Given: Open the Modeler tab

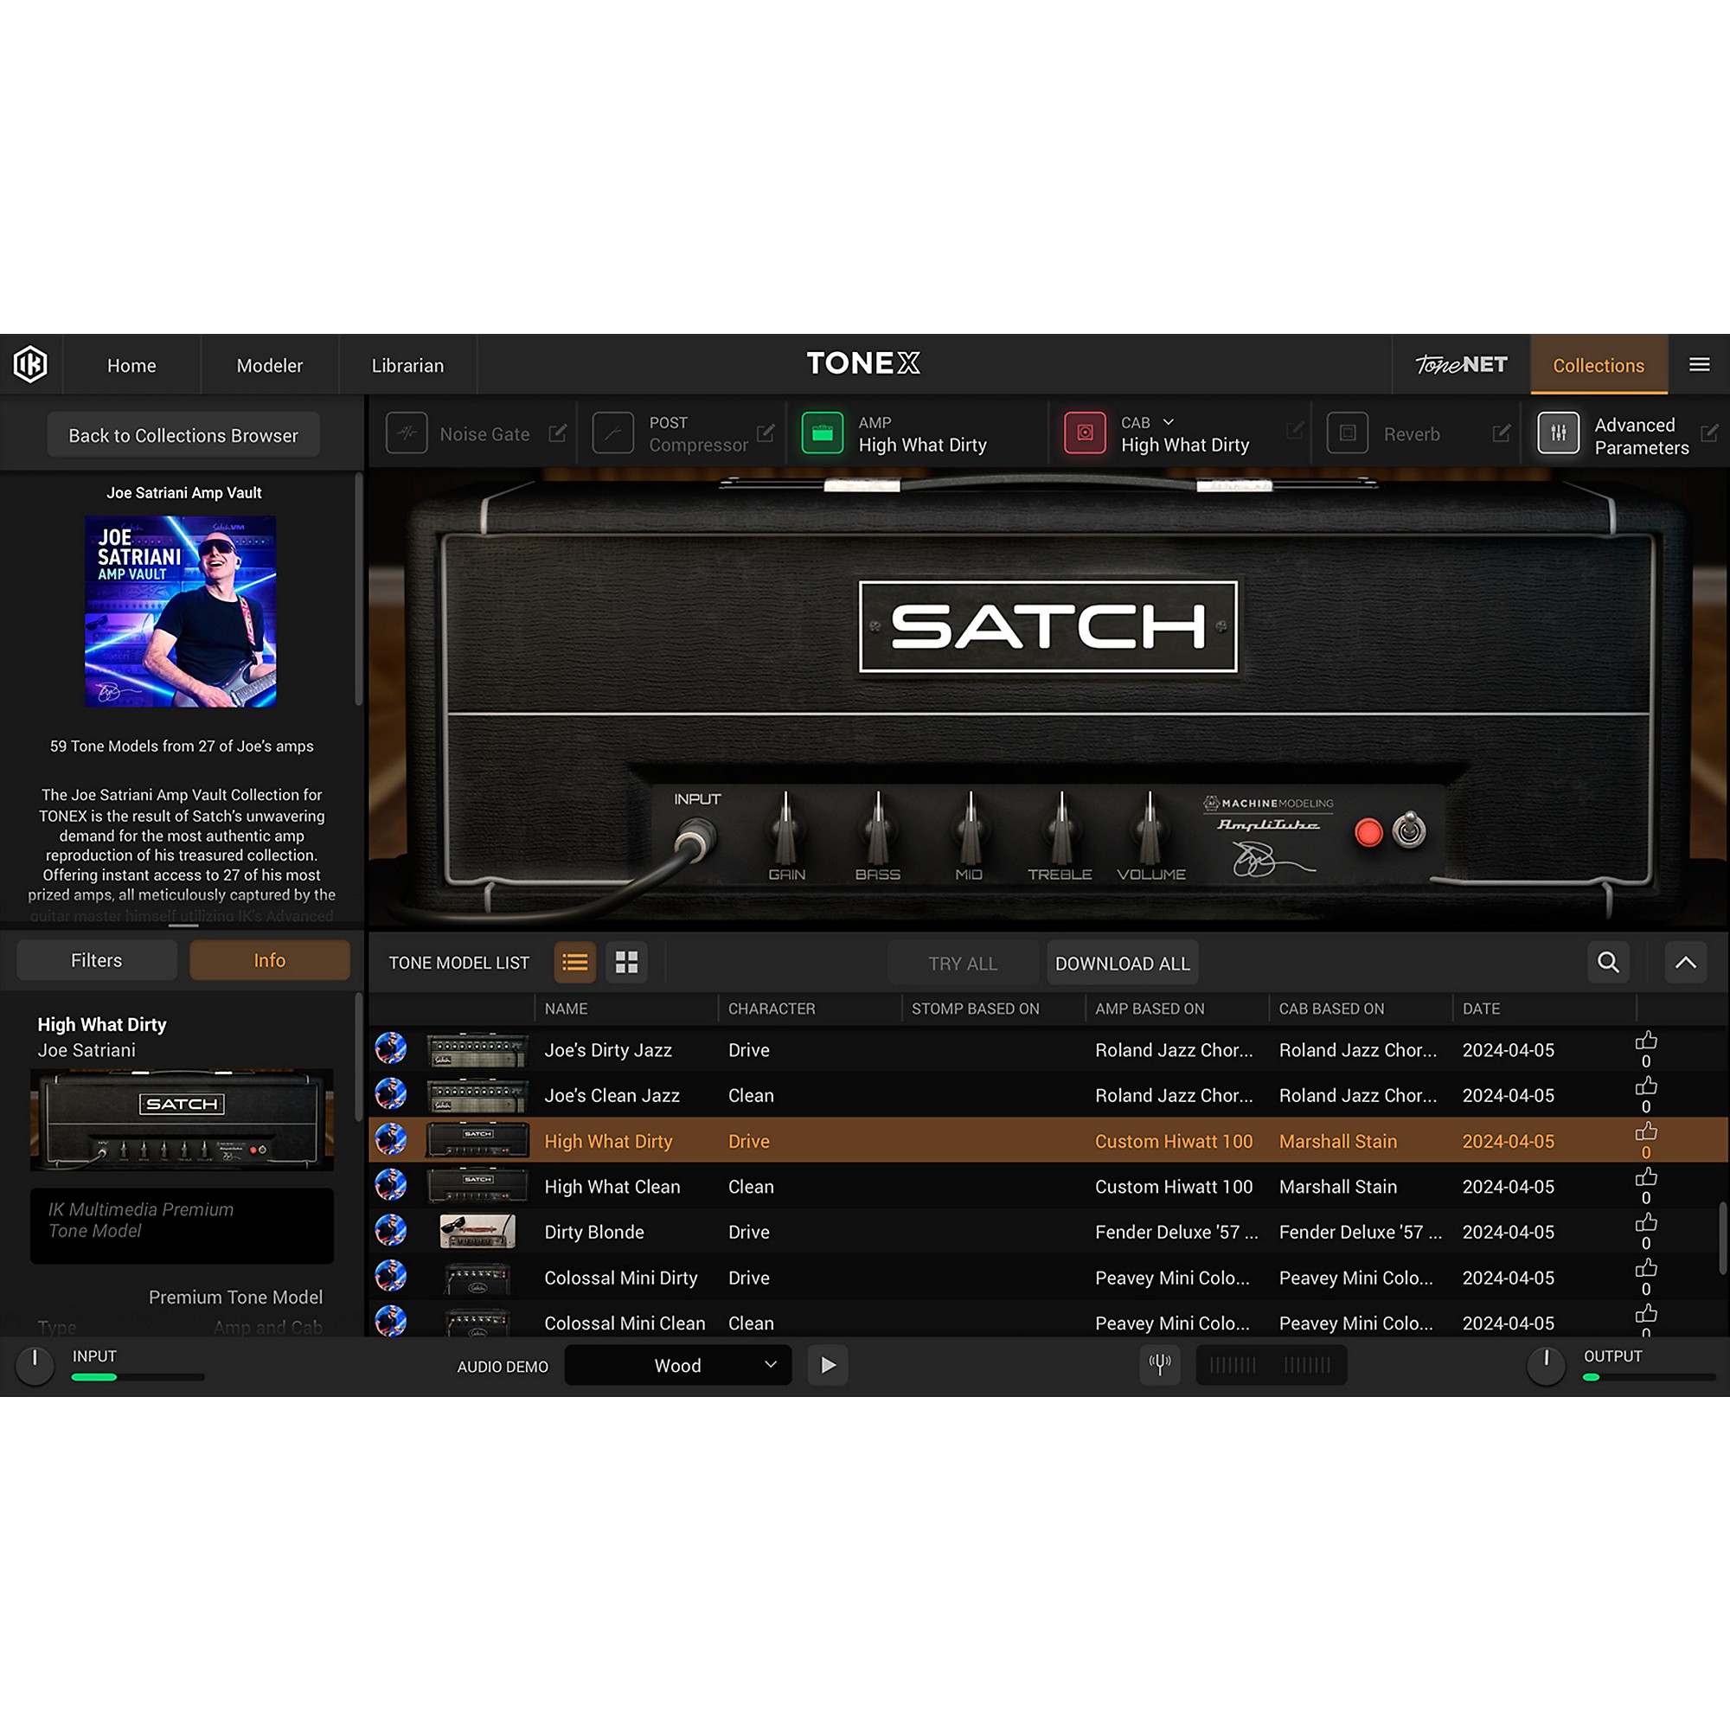Looking at the screenshot, I should tap(270, 365).
